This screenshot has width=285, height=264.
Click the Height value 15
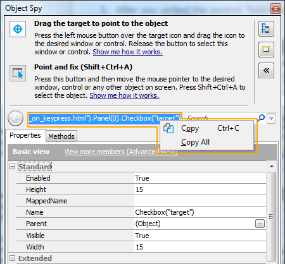[139, 189]
